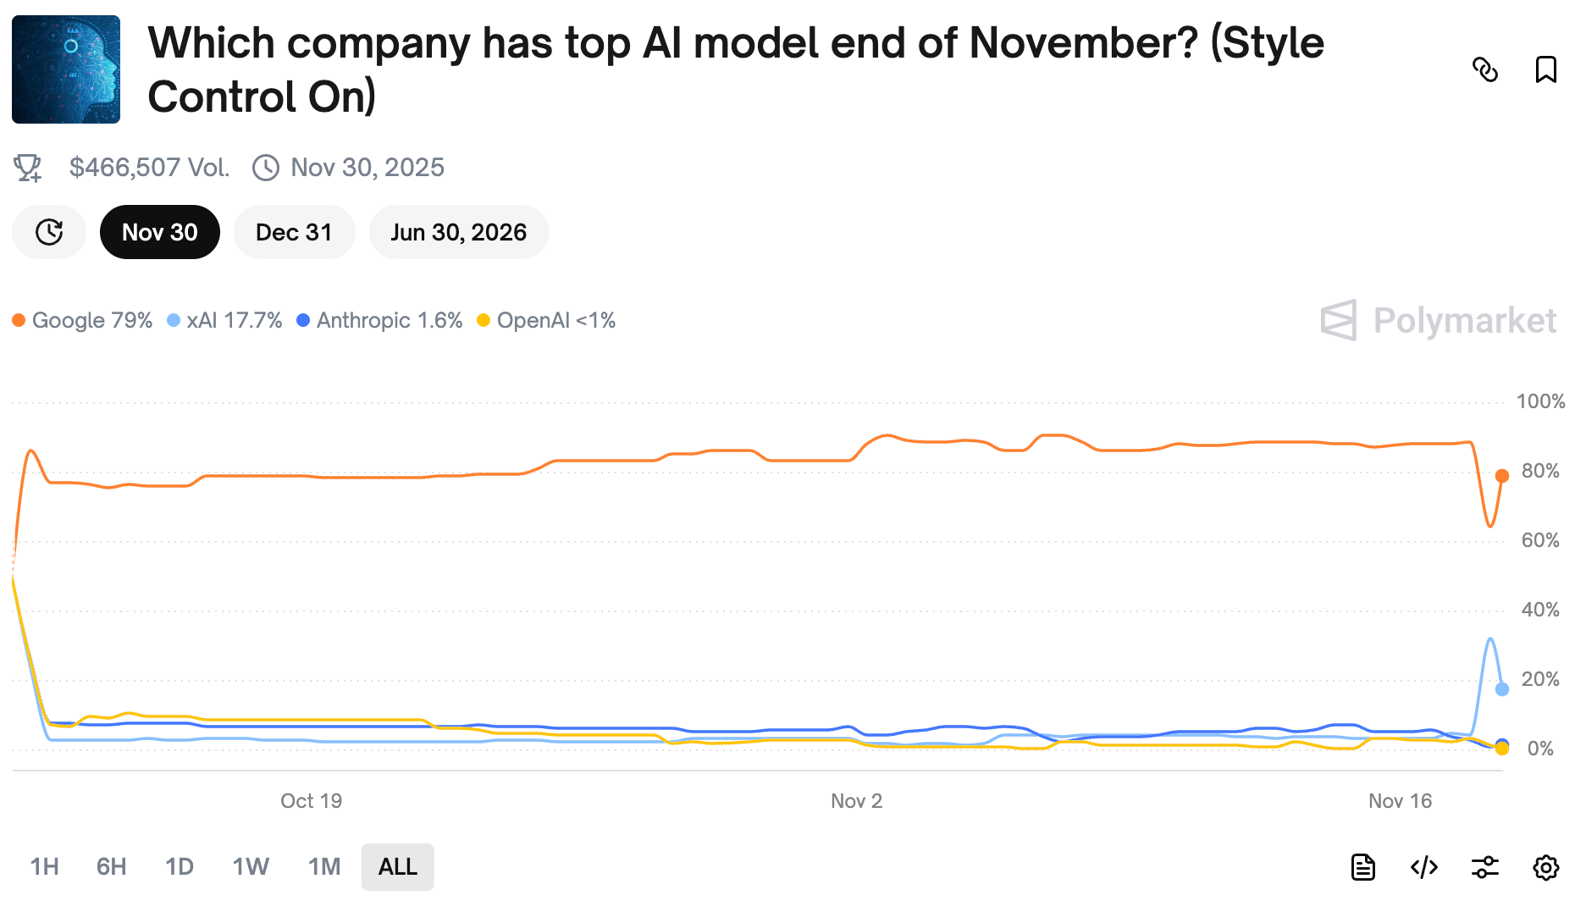Image resolution: width=1575 pixels, height=901 pixels.
Task: Set chart range to 1H
Action: [45, 867]
